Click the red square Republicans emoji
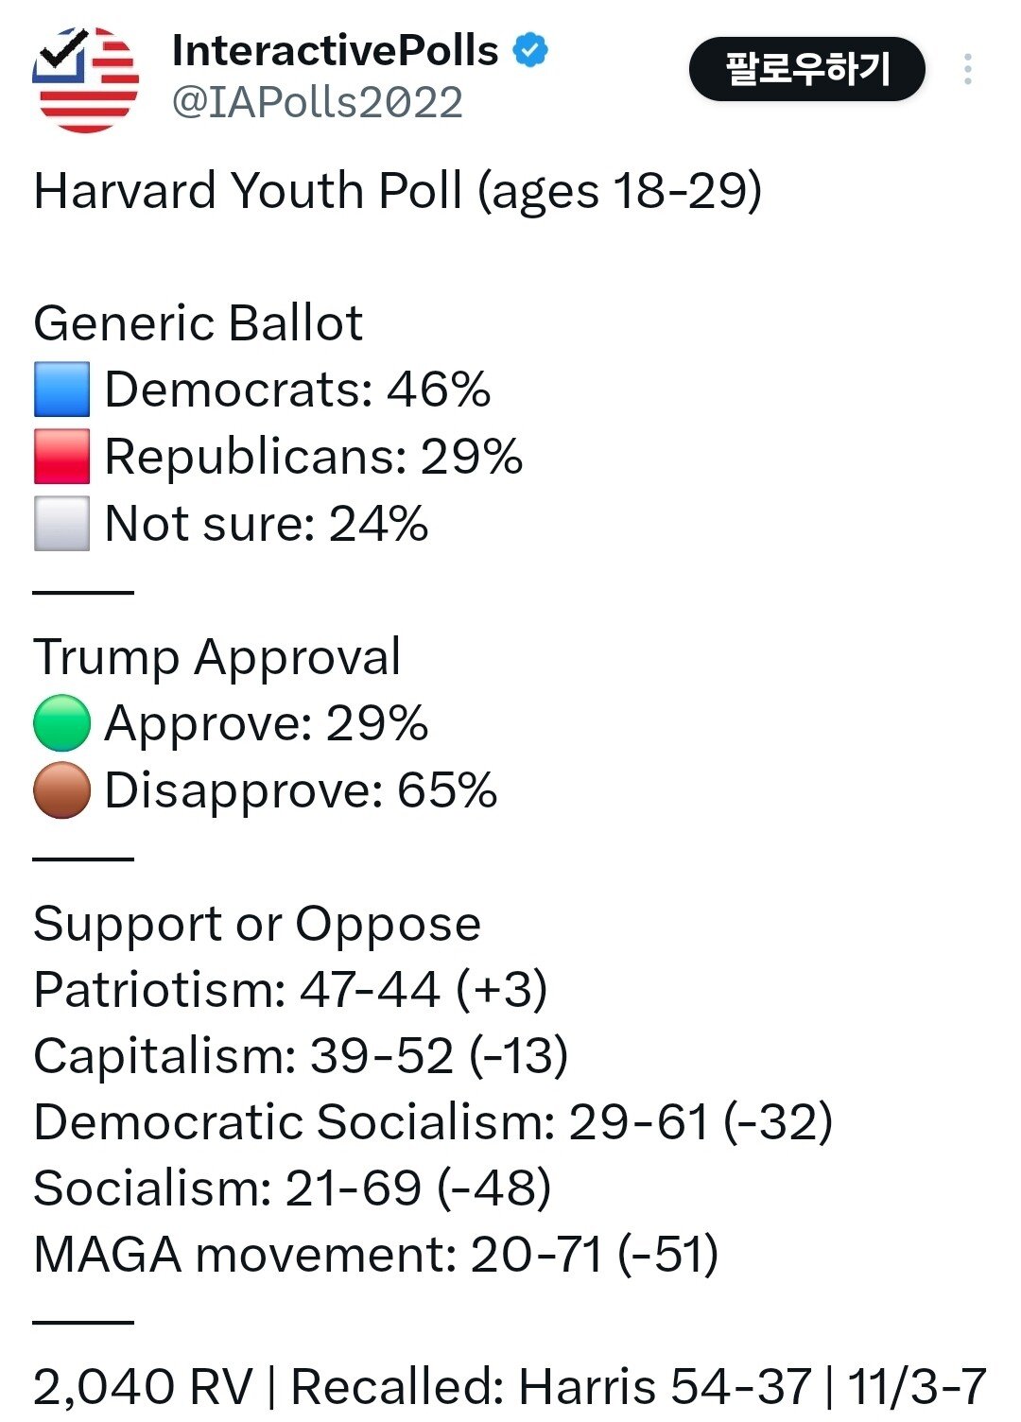The image size is (1021, 1422). tap(62, 457)
